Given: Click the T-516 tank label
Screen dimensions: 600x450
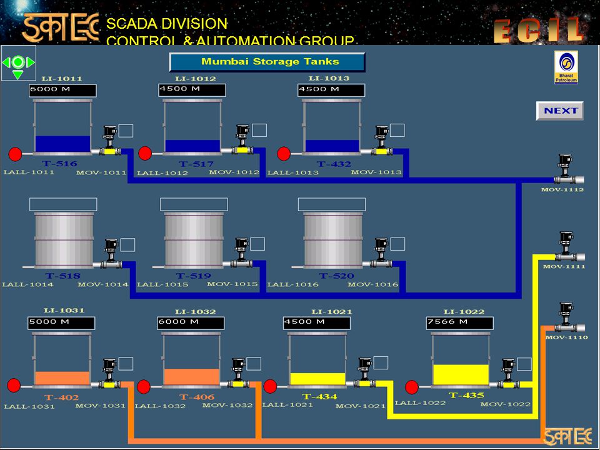Looking at the screenshot, I should click(59, 163).
